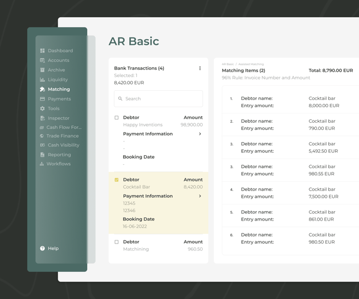The height and width of the screenshot is (299, 359).
Task: Click the Workflows hierarchy icon
Action: (41, 164)
